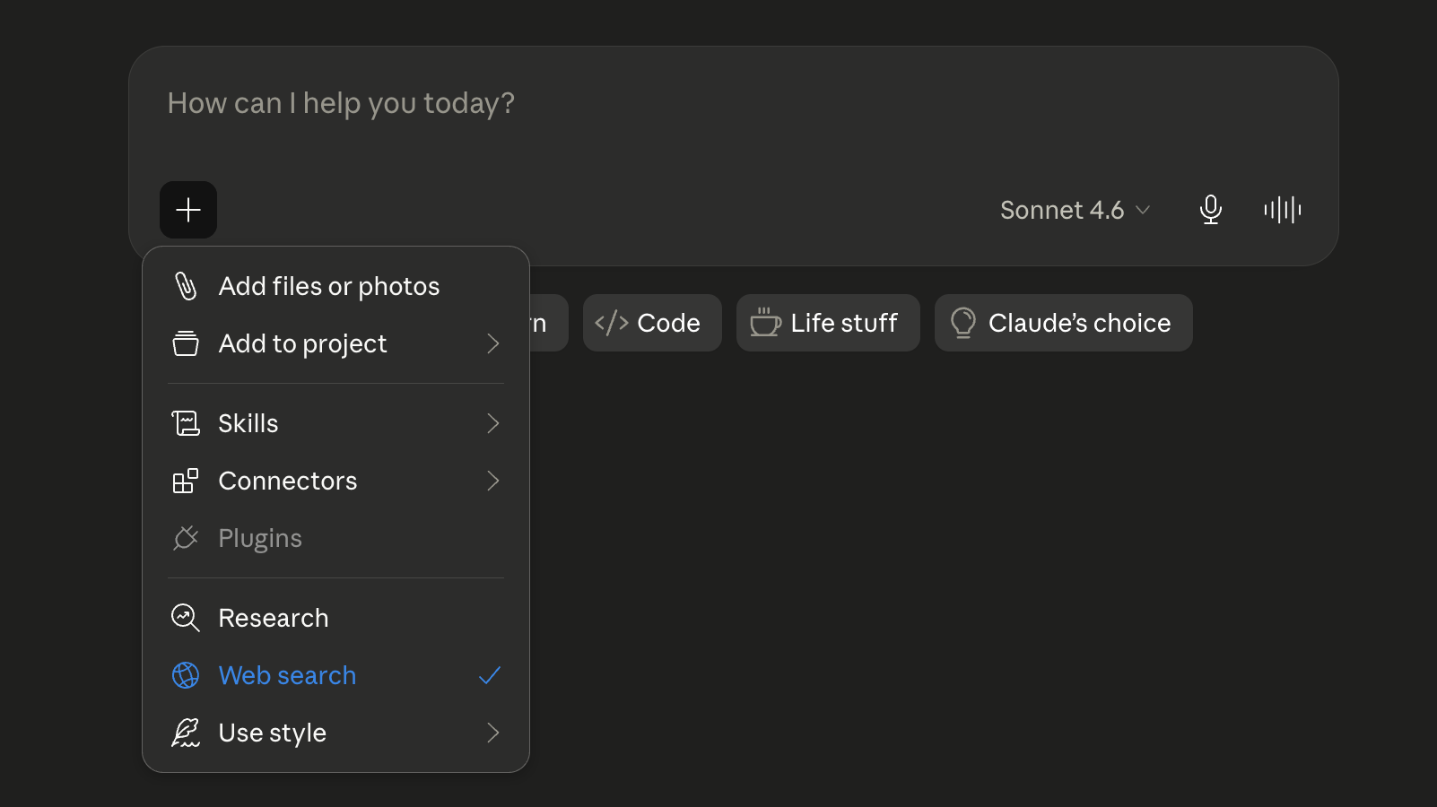Open the Sonnet 4.6 model selector

(x=1075, y=210)
